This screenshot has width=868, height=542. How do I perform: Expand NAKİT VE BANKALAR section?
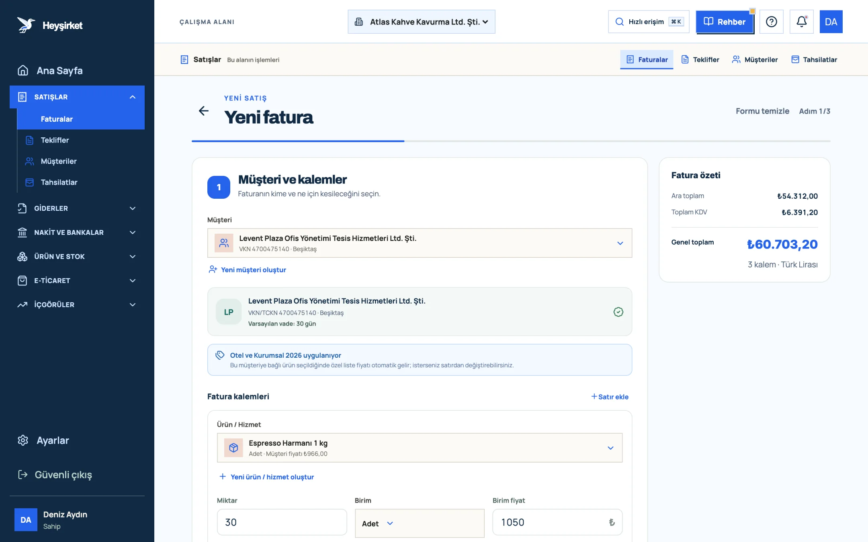point(77,232)
